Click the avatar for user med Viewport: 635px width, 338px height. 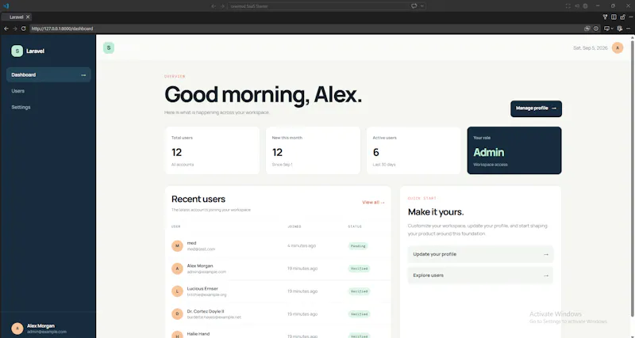tap(177, 245)
